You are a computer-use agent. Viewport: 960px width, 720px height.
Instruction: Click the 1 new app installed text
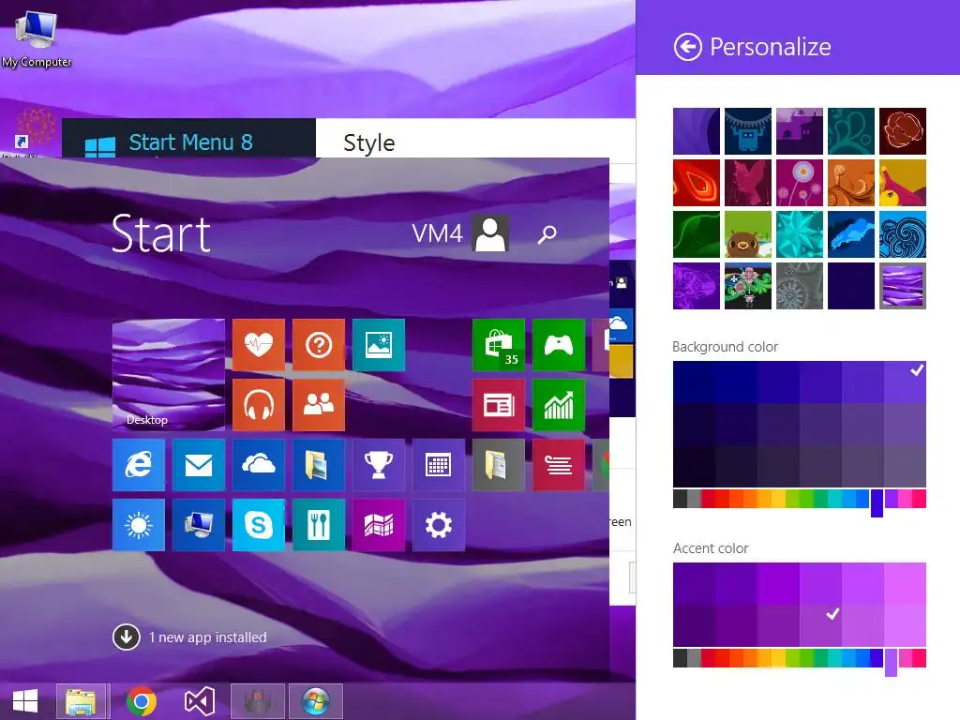coord(208,637)
